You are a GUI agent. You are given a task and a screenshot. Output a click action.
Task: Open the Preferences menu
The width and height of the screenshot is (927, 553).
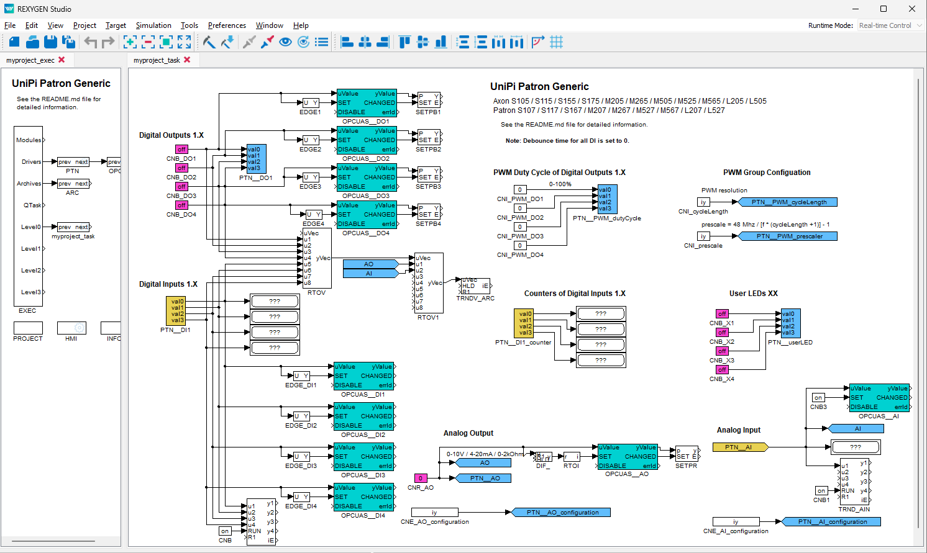click(x=227, y=25)
